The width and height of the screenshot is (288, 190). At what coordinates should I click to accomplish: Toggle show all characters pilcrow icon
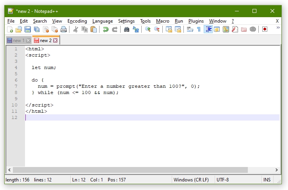tap(199, 29)
